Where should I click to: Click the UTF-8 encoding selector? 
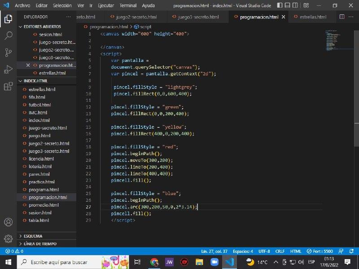click(x=264, y=252)
